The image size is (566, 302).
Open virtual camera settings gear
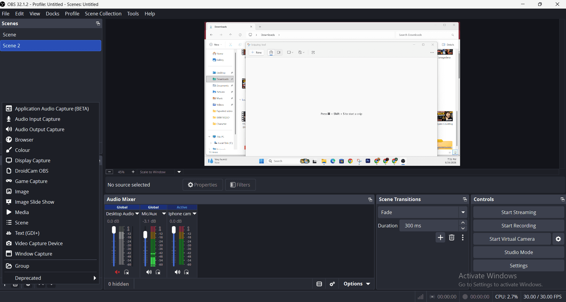pos(558,239)
